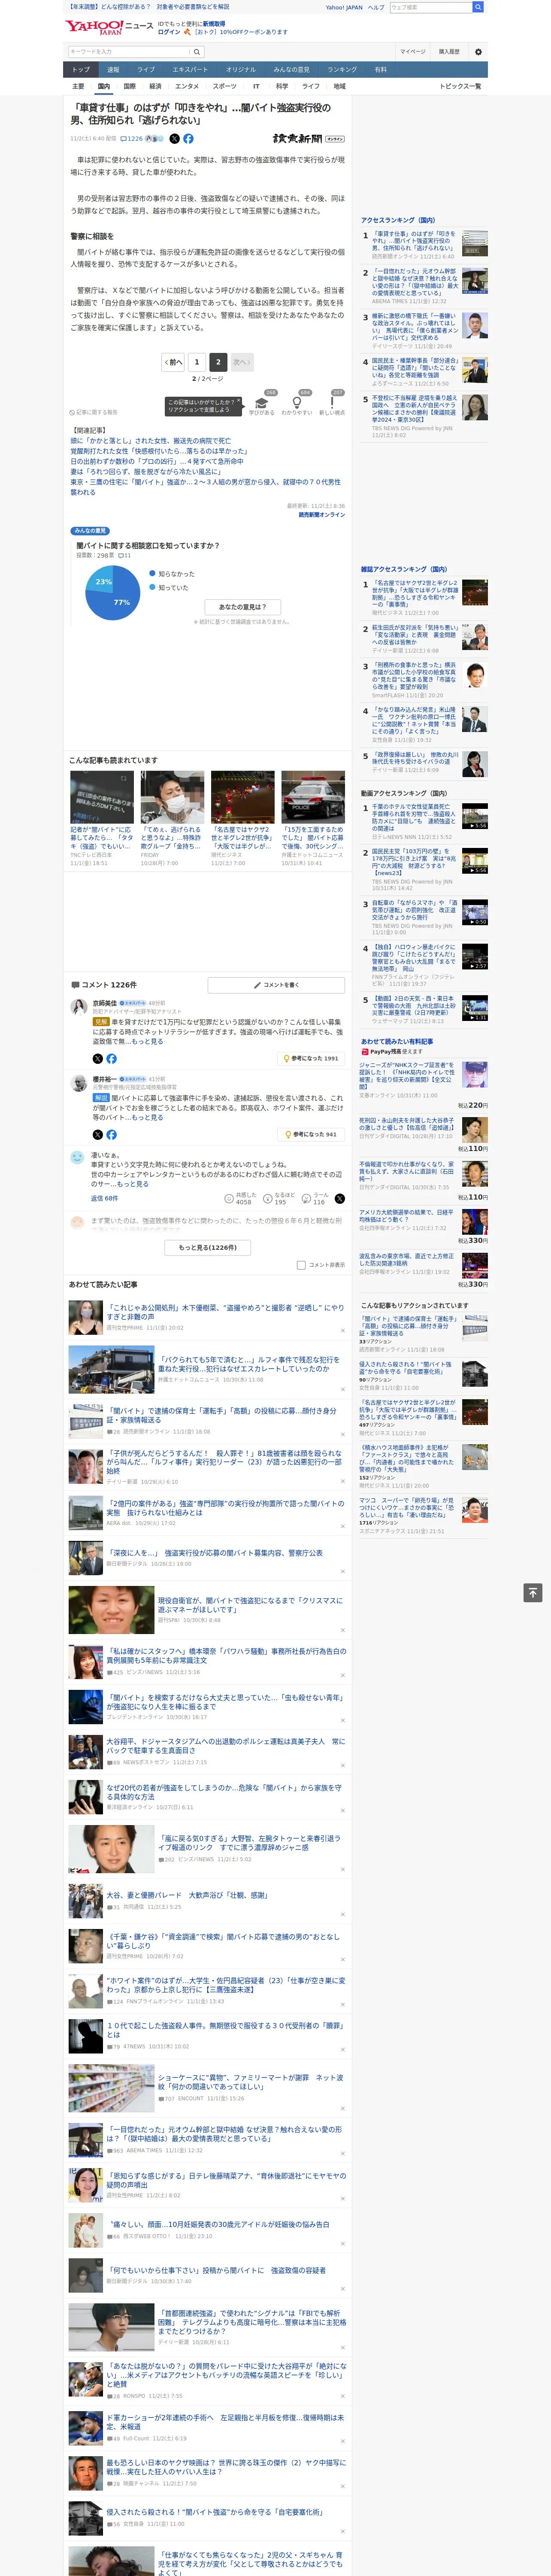Open settings via the gear icon

coord(478,51)
